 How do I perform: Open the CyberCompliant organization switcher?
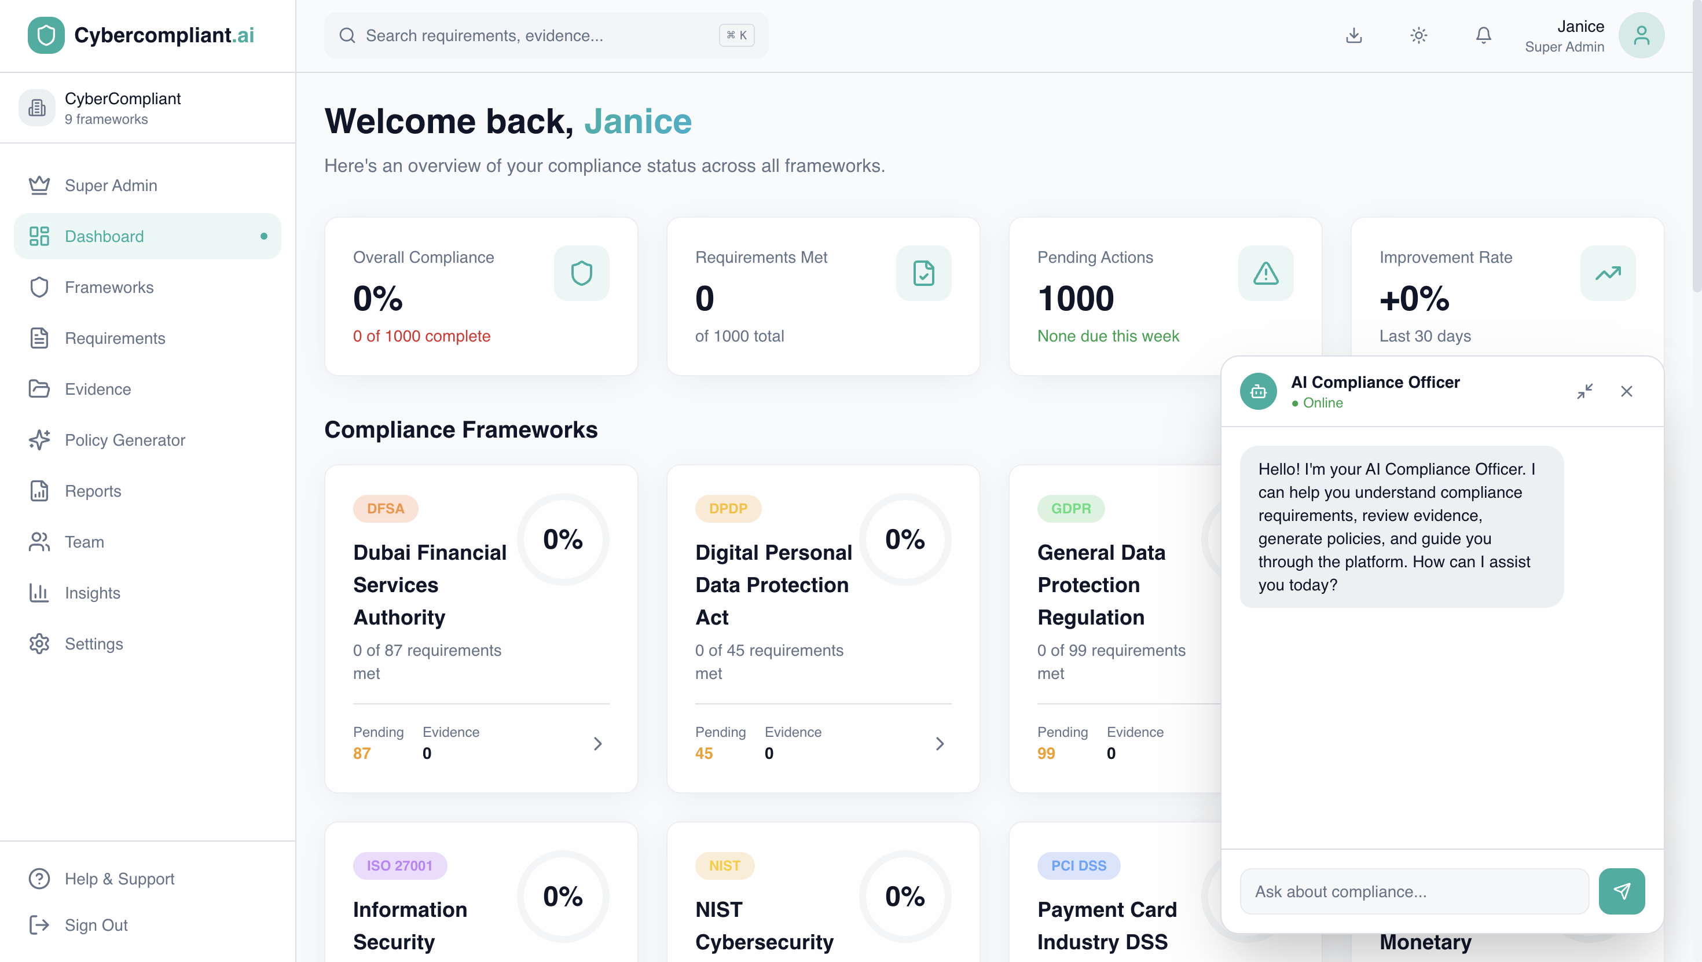[146, 108]
